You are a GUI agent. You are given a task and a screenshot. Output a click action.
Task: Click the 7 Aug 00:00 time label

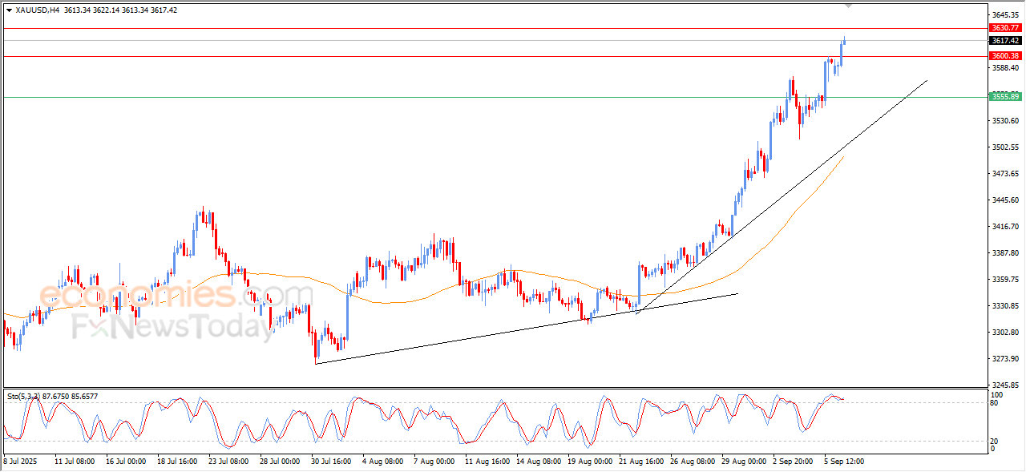pos(434,462)
